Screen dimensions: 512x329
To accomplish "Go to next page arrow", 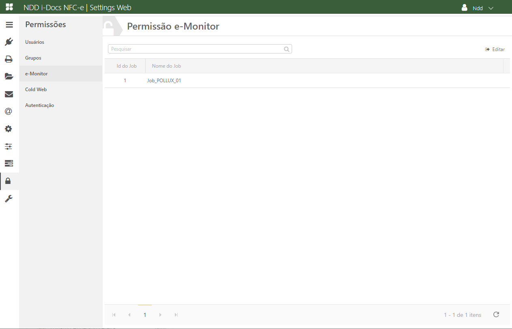I will pos(160,315).
